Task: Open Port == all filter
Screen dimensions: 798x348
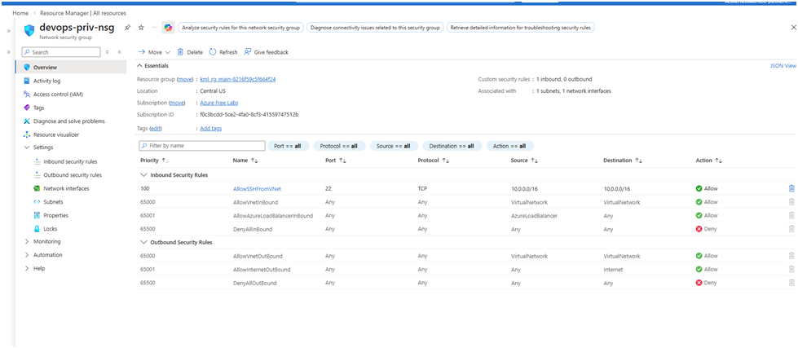Action: 288,146
